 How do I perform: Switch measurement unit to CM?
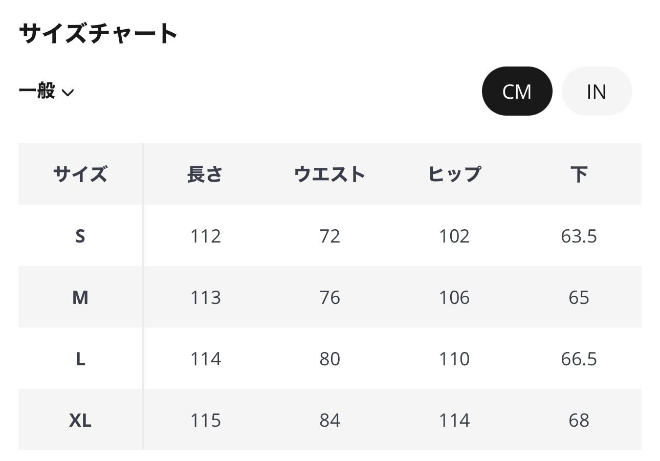point(517,91)
